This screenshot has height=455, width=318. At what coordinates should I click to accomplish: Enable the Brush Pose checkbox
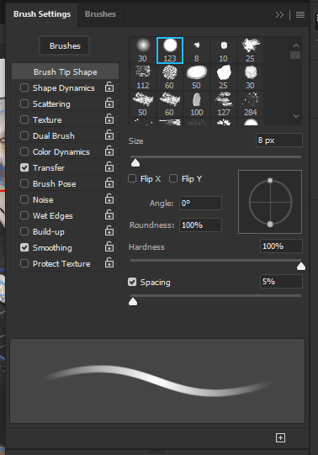pos(24,183)
